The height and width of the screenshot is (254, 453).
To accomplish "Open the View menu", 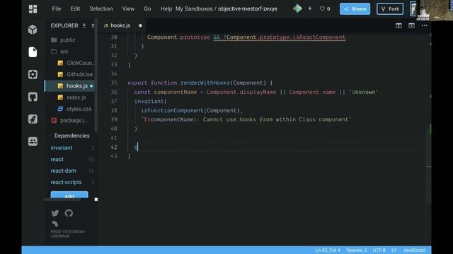I will point(128,8).
